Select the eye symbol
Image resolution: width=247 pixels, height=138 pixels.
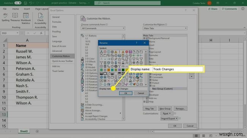123,66
